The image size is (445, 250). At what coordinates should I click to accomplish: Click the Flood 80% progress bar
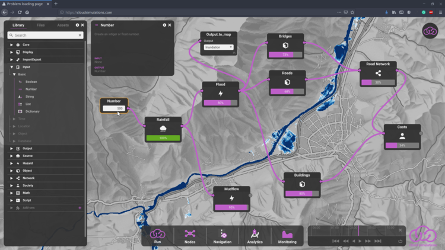[221, 103]
